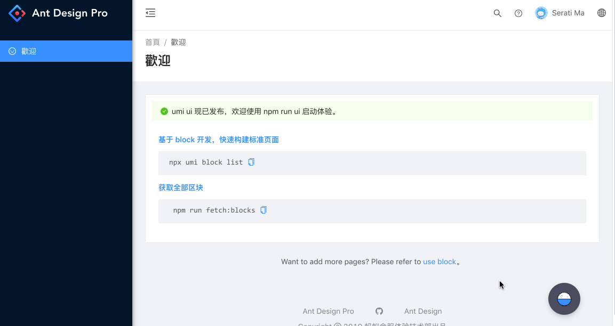The width and height of the screenshot is (615, 326).
Task: Open the Ant Design Pro footer link
Action: click(328, 311)
